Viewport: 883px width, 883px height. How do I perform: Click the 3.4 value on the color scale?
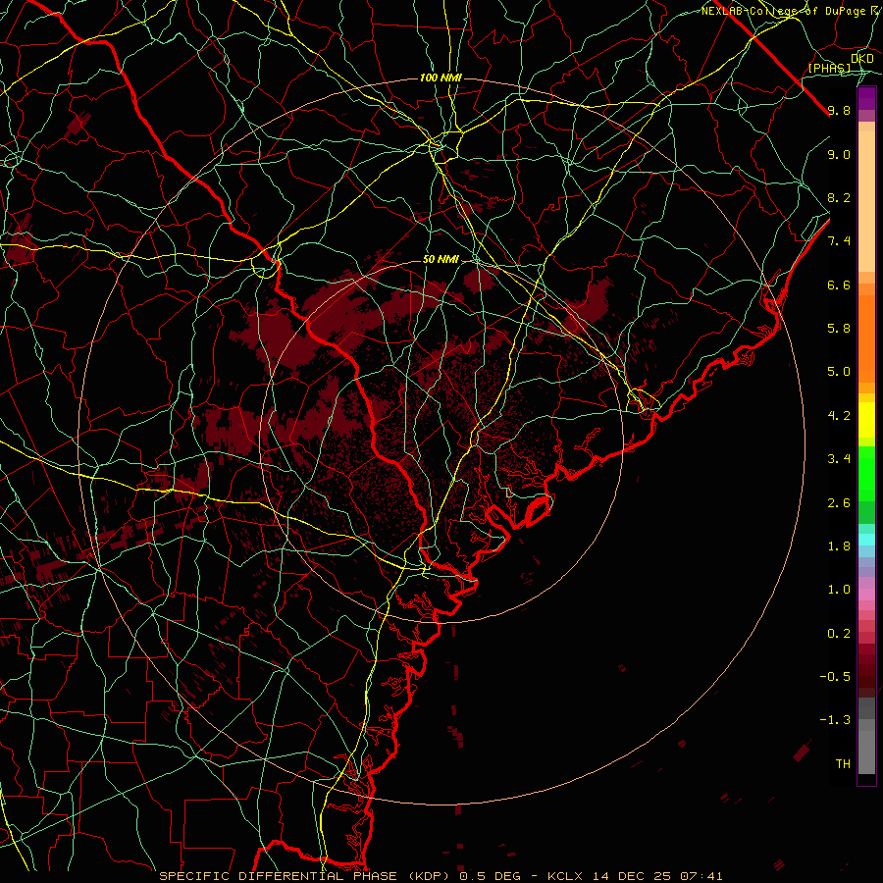(x=839, y=459)
